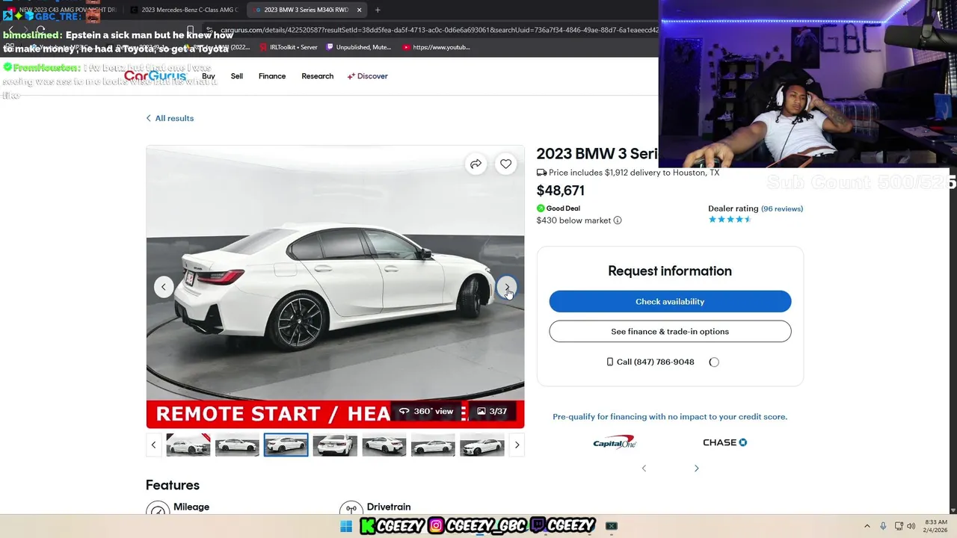Click the delivery truck icon by price note
This screenshot has height=538, width=957.
[x=541, y=173]
